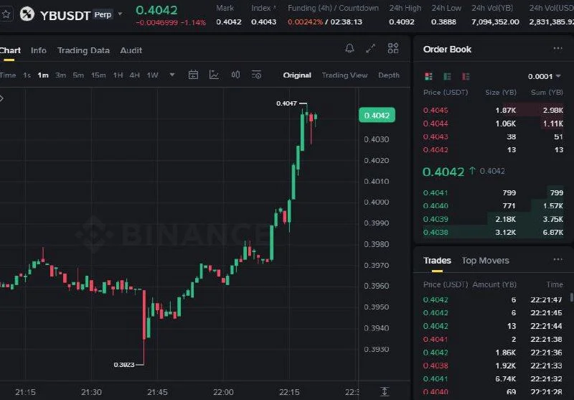Select the 5m interval
This screenshot has width=574, height=400.
[x=78, y=75]
